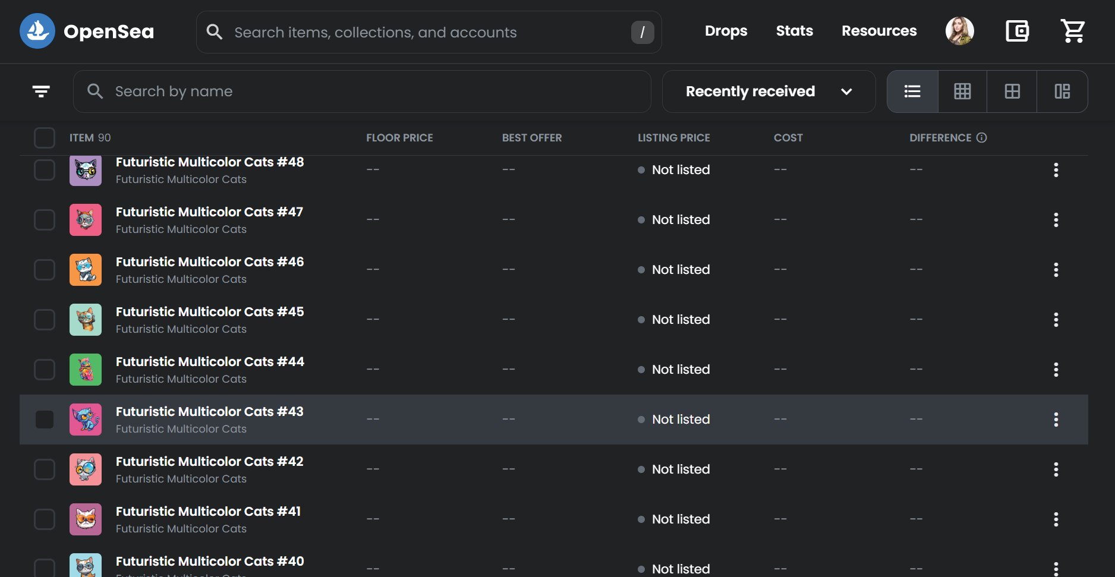Open the wallet icon
The height and width of the screenshot is (577, 1115).
tap(1017, 31)
